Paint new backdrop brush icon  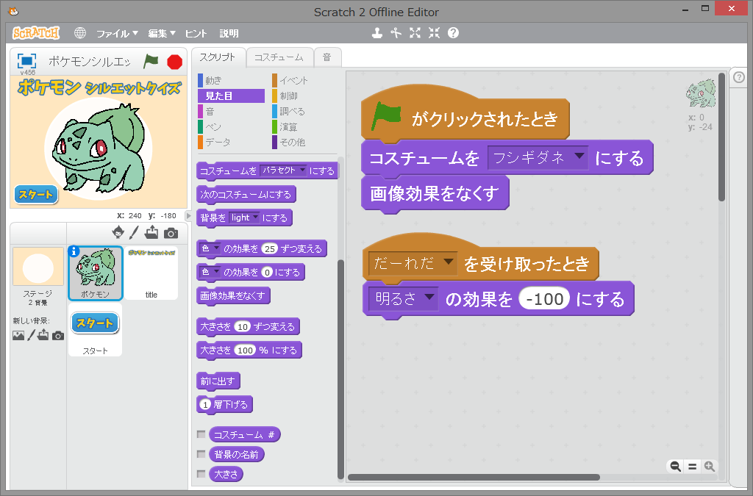pyautogui.click(x=31, y=335)
